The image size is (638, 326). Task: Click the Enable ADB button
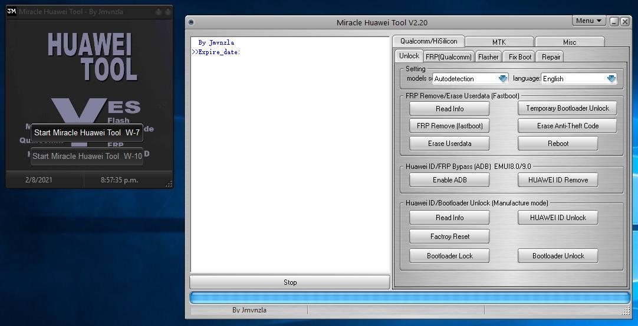pos(449,180)
